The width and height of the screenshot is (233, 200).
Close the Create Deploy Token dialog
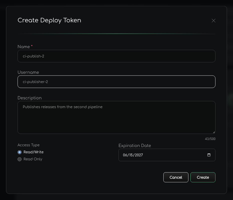213,21
